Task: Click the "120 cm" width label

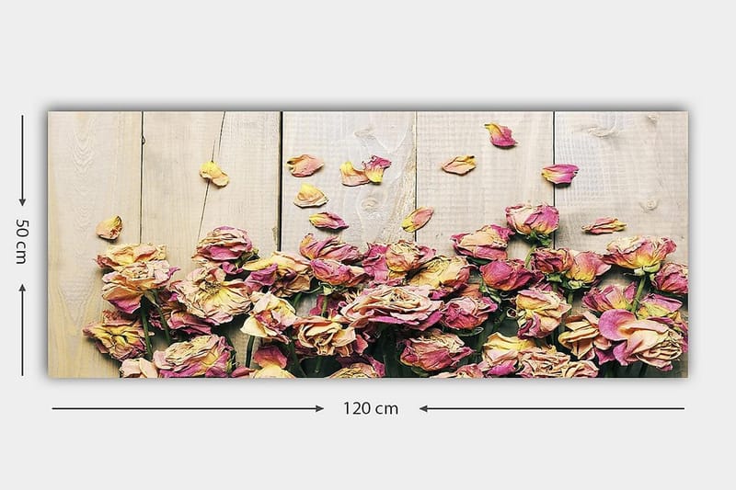Action: click(x=371, y=408)
